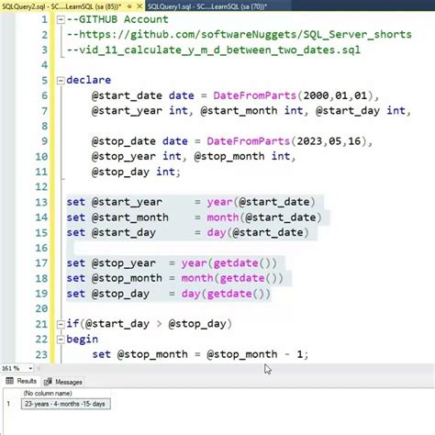This screenshot has height=435, width=435.
Task: Open the Messages tab
Action: (63, 382)
